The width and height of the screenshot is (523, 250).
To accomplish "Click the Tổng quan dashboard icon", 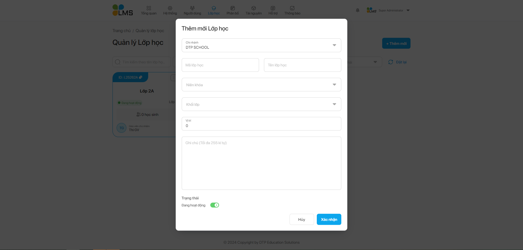I will [x=149, y=8].
